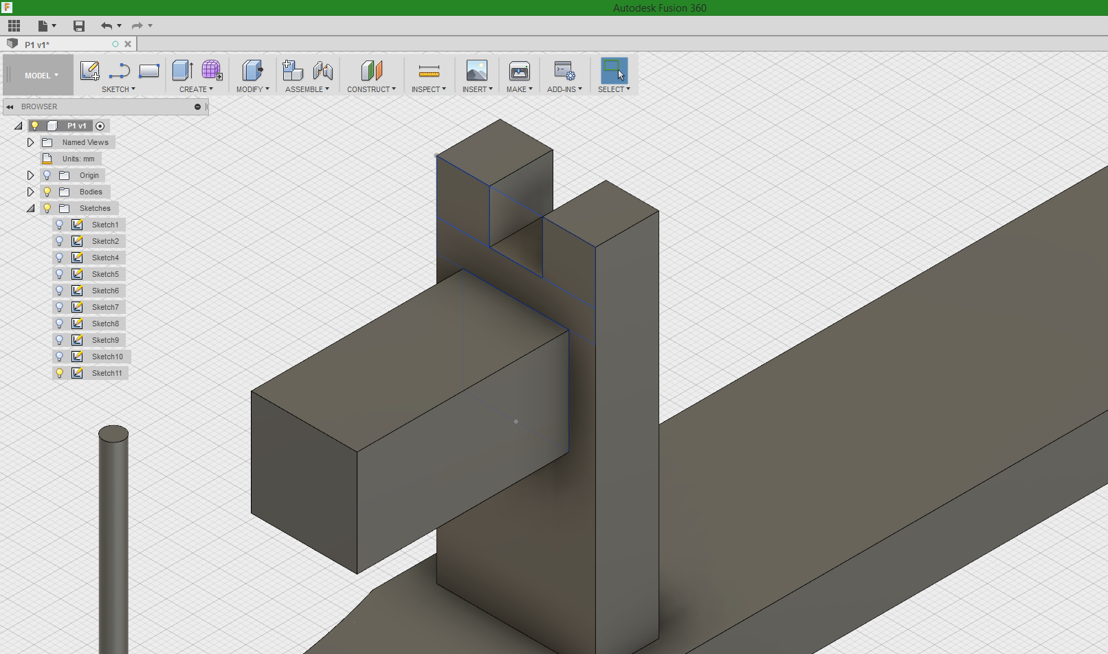1108x654 pixels.
Task: Hide Sketch11 using its light bulb
Action: (60, 373)
